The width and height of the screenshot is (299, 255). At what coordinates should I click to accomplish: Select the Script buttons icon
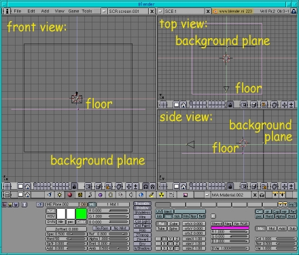click(x=172, y=194)
